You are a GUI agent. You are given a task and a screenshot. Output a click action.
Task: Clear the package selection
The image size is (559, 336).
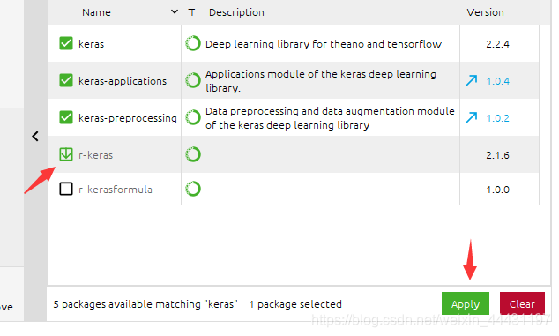pyautogui.click(x=522, y=303)
